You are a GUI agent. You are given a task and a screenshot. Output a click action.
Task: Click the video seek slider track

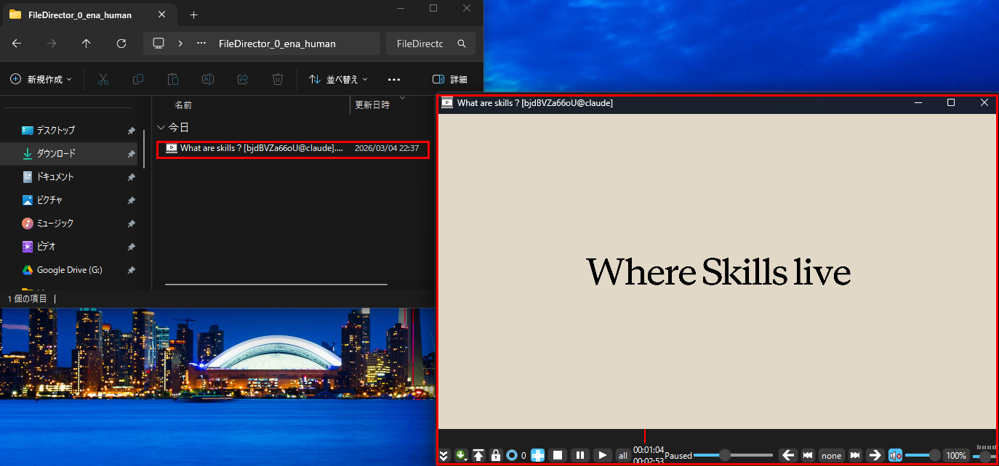tap(749, 455)
